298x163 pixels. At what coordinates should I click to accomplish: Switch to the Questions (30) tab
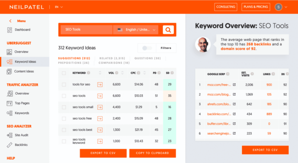(147, 58)
